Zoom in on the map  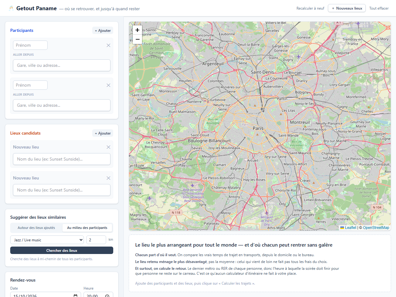tap(137, 30)
